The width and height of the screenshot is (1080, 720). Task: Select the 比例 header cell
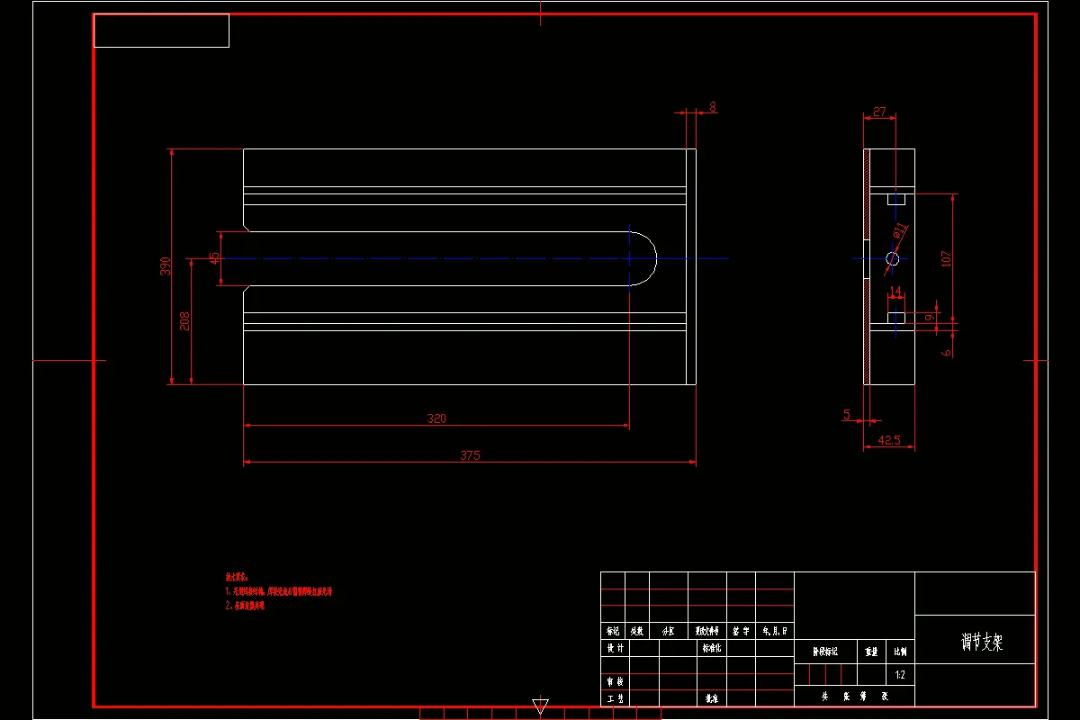tap(900, 652)
